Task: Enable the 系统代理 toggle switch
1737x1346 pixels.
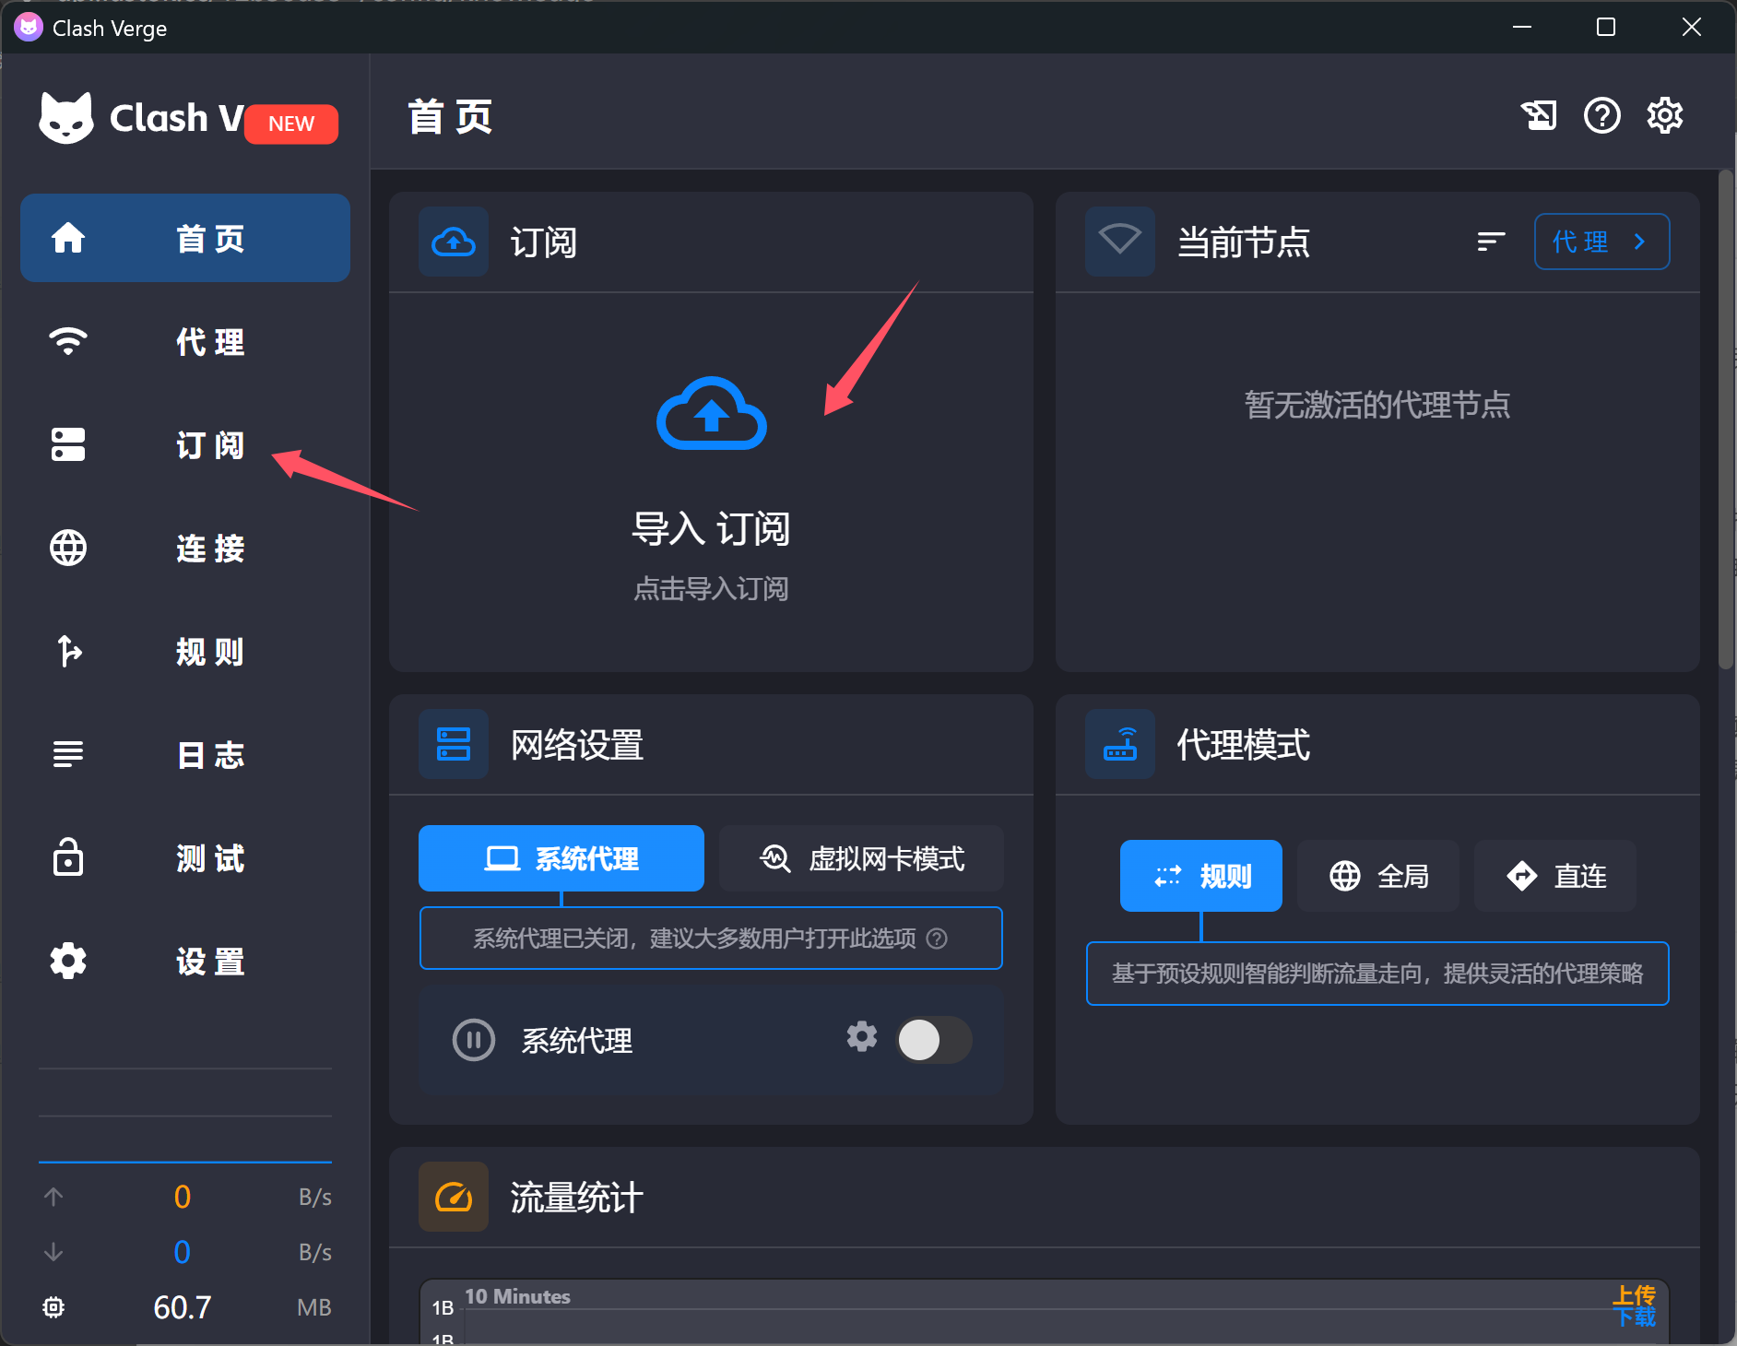Action: (933, 1040)
